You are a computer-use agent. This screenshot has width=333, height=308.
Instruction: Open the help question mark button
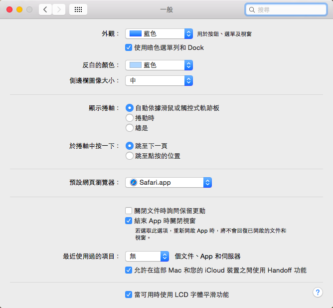[x=318, y=293]
